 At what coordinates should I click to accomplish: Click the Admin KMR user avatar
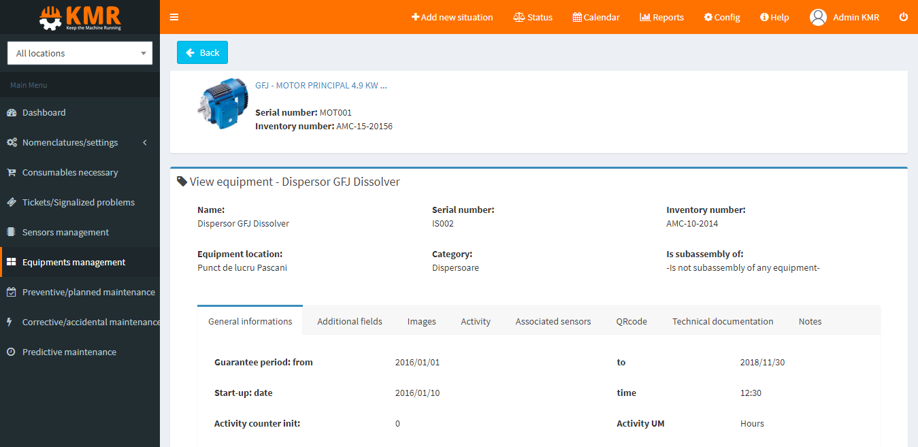(818, 17)
